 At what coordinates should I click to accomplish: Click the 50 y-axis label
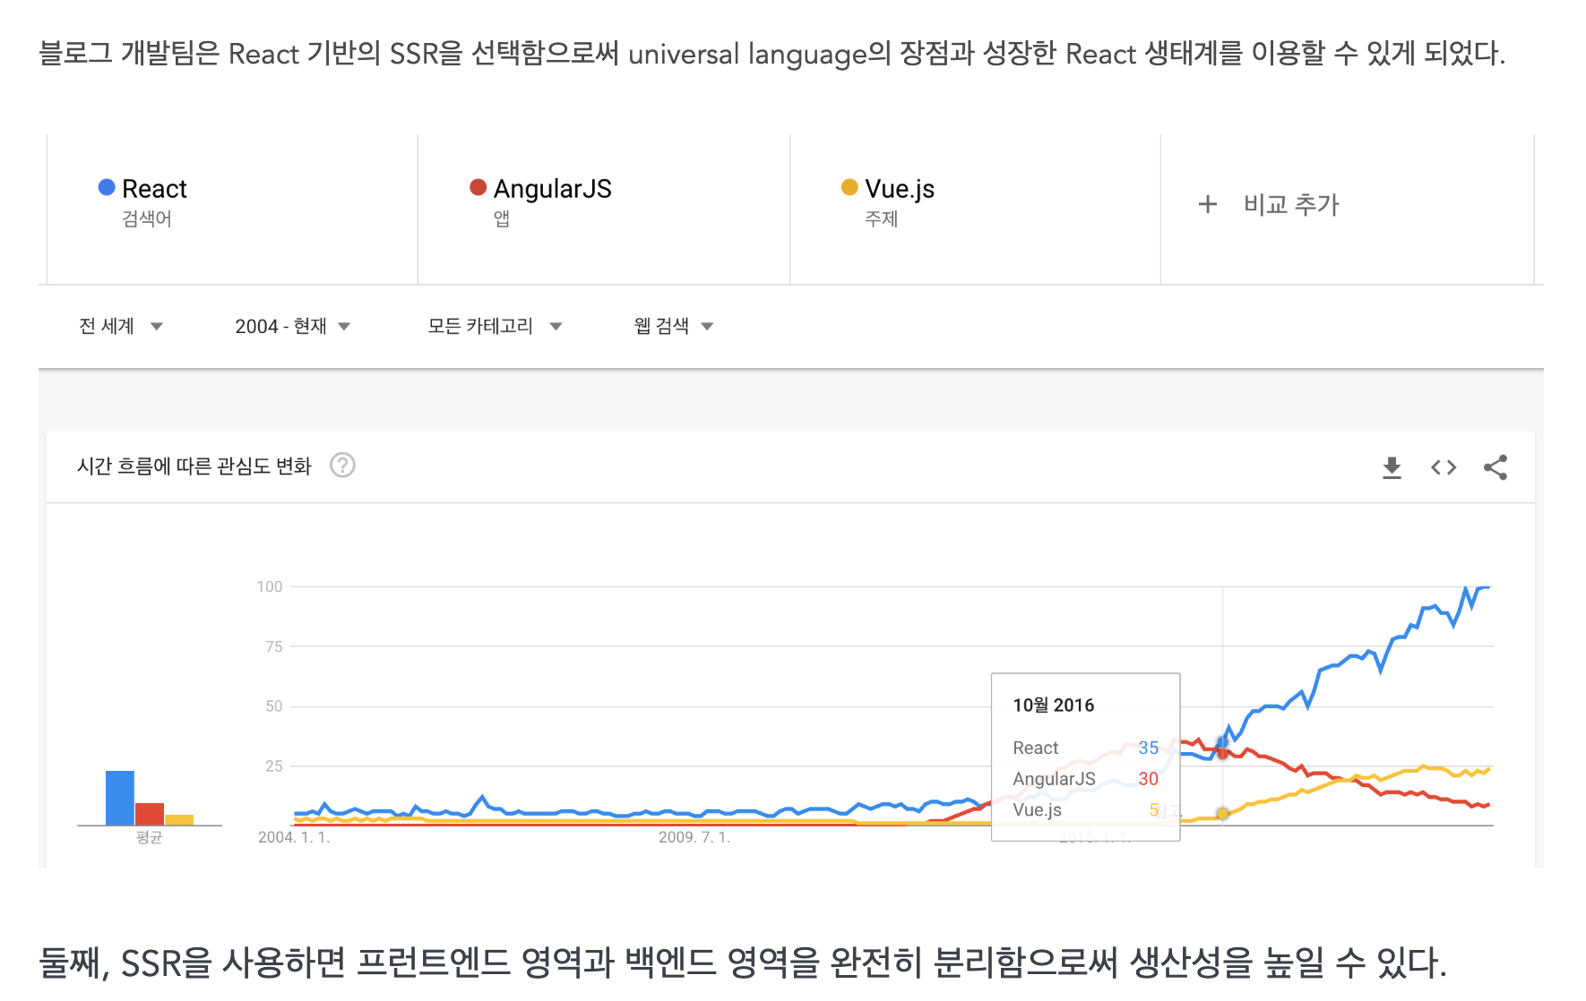point(274,706)
